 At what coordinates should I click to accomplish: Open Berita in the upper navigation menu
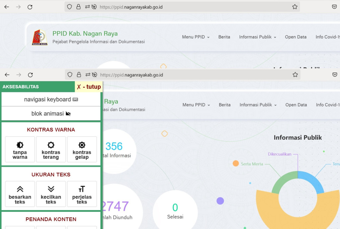(224, 37)
